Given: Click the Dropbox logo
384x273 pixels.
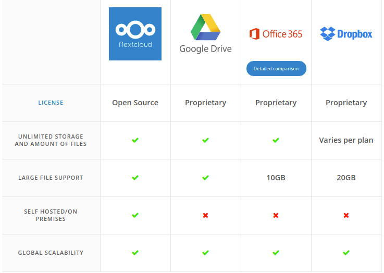Looking at the screenshot, I should coord(346,34).
